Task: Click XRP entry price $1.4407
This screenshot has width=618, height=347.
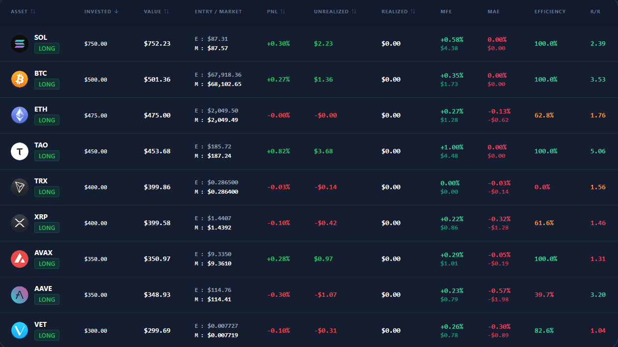Action: click(219, 218)
